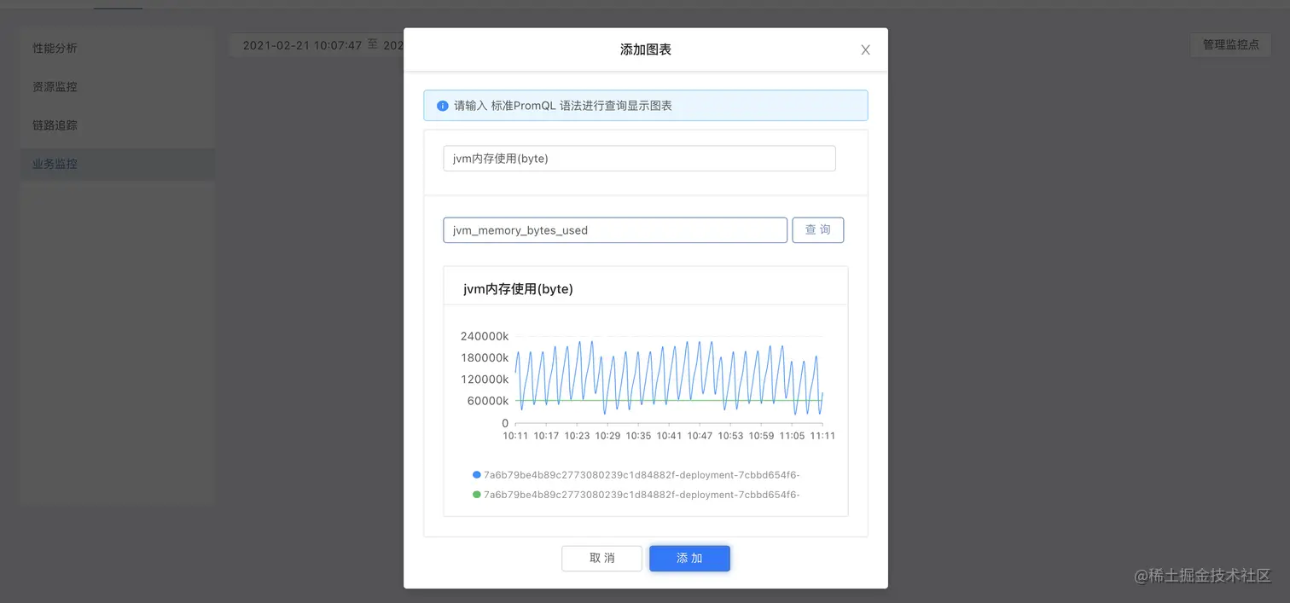Screen dimensions: 1290x603
Task: Click the dialog title 添加图表
Action: [646, 49]
